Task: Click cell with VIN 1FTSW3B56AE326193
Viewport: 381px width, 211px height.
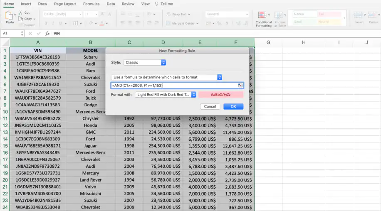Action: (x=38, y=57)
